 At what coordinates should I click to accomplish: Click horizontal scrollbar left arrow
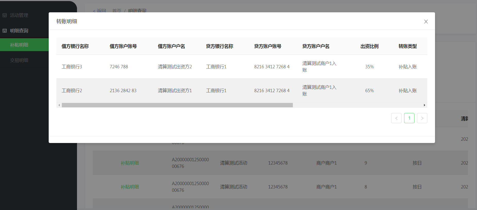tap(59, 105)
